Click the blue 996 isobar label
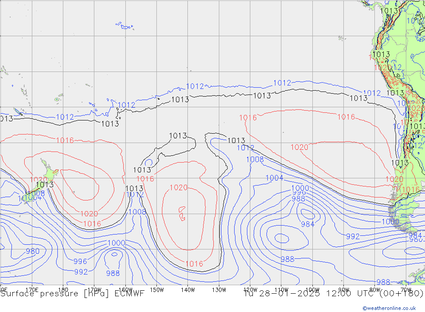The height and width of the screenshot is (312, 425). coord(80,261)
